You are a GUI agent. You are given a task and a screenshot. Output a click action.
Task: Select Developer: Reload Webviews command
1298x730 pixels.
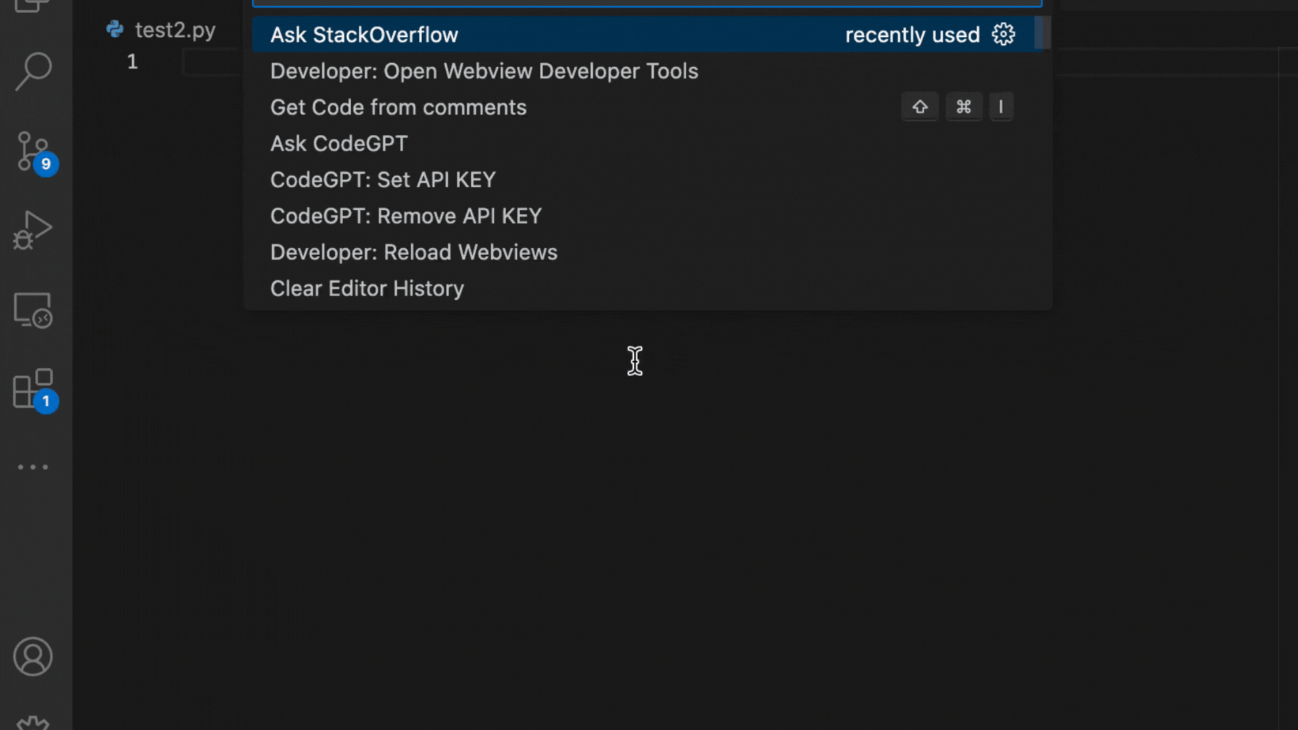click(414, 252)
